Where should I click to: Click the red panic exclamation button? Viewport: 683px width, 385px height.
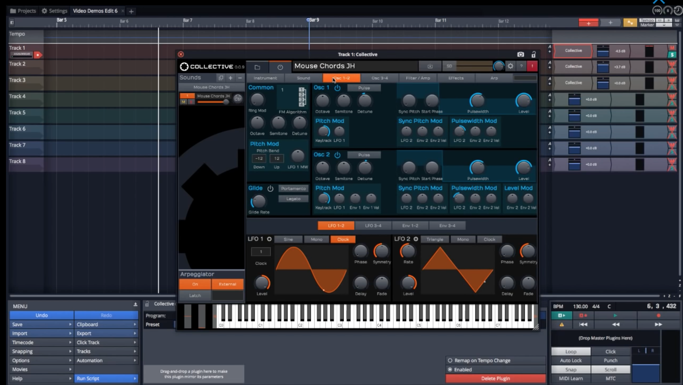point(532,66)
